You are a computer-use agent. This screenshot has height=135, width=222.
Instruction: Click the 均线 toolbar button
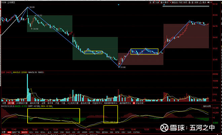point(181,2)
